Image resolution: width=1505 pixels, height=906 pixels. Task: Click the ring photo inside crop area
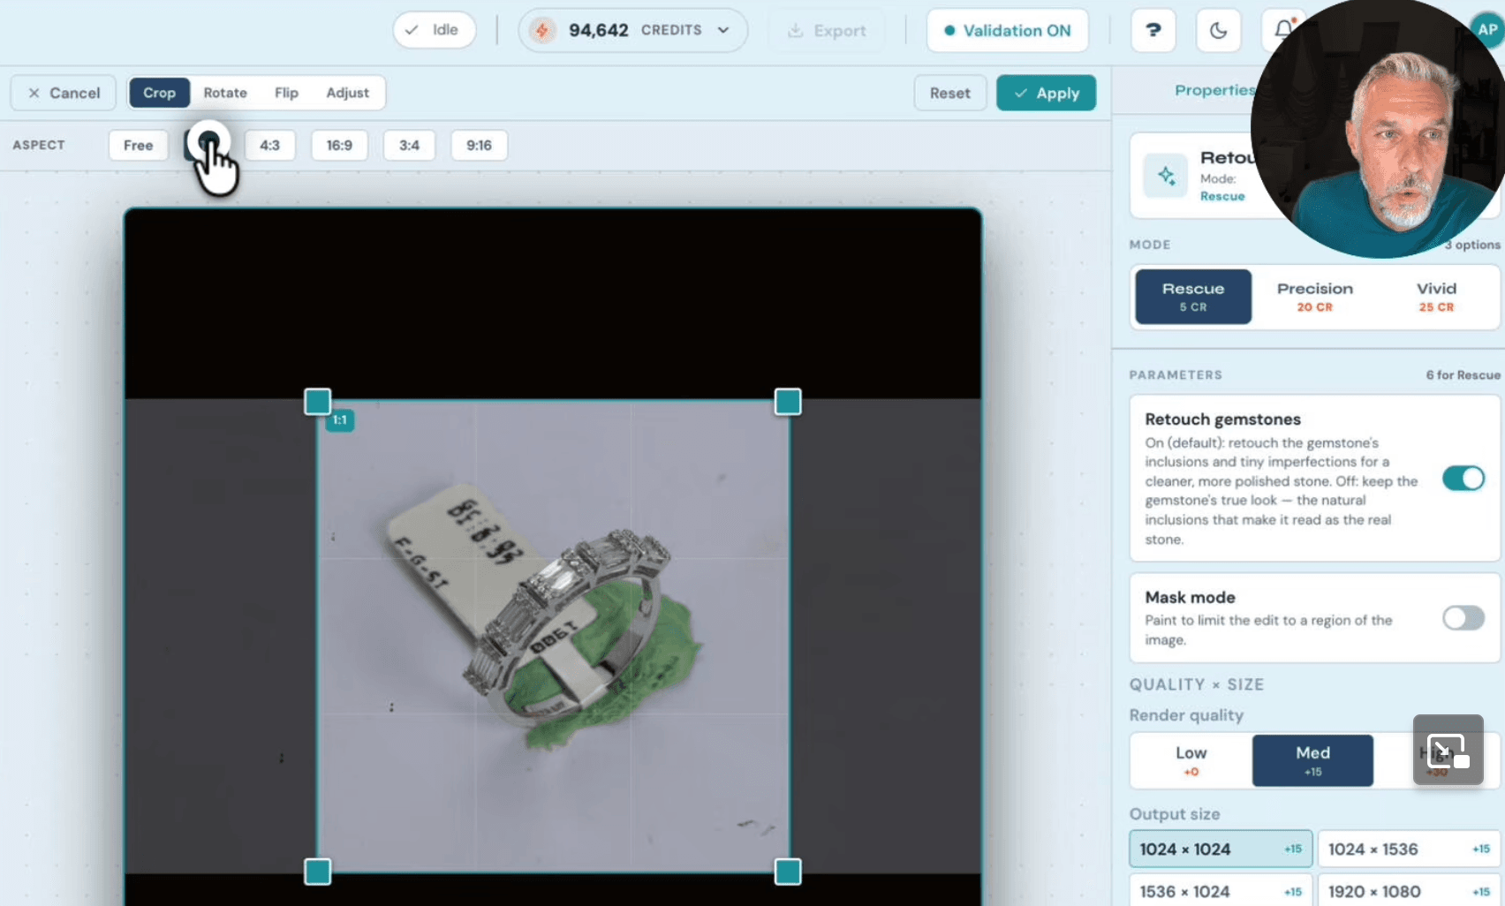click(x=553, y=637)
